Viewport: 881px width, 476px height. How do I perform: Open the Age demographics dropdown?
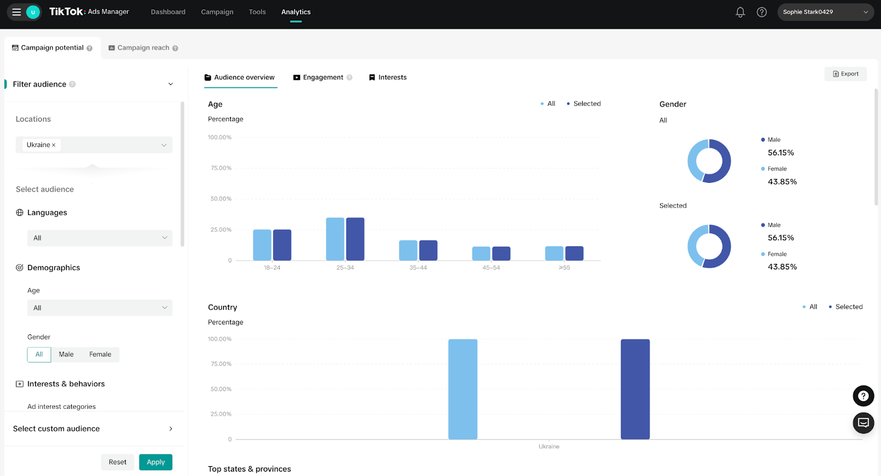(x=100, y=308)
